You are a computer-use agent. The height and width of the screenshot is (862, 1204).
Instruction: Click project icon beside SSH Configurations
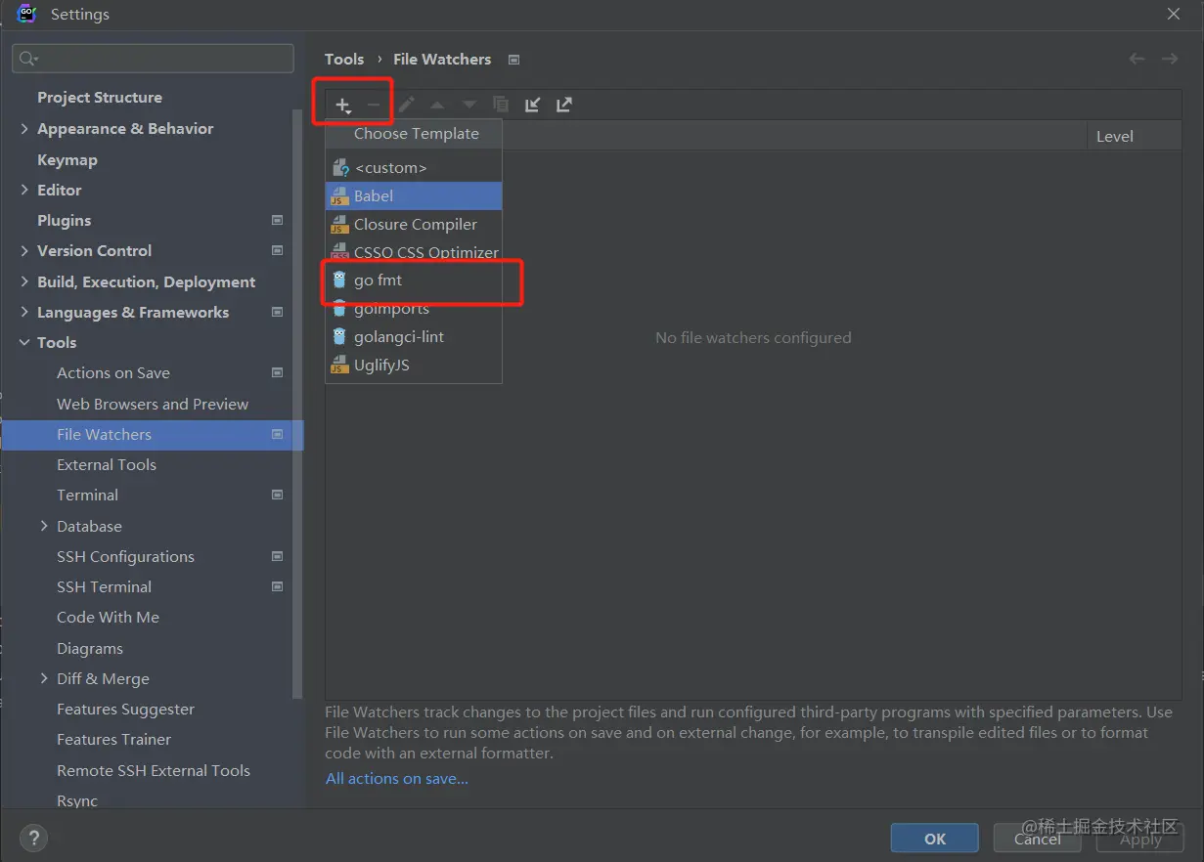click(x=277, y=557)
